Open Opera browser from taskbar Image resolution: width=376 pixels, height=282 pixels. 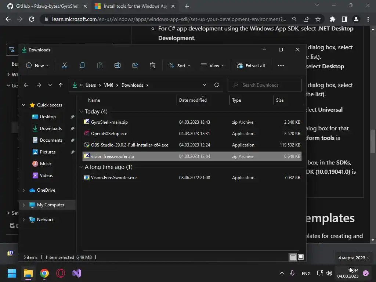tap(61, 273)
